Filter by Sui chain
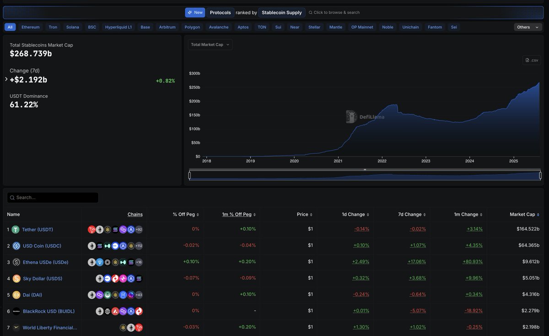This screenshot has height=336, width=549. [x=278, y=27]
